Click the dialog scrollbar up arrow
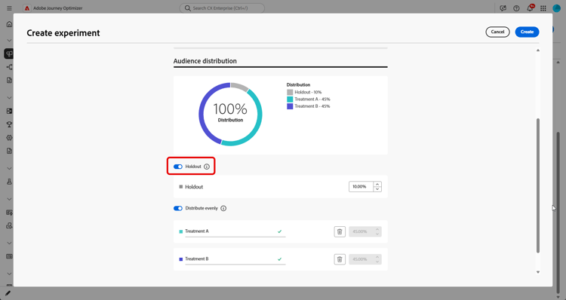 [538, 51]
